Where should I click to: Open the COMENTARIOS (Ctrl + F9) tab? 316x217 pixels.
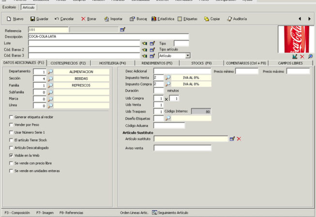tap(246, 63)
